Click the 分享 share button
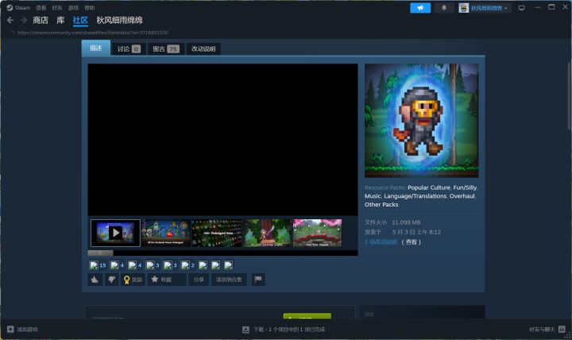Screen dimensions: 572x340 click(199, 280)
